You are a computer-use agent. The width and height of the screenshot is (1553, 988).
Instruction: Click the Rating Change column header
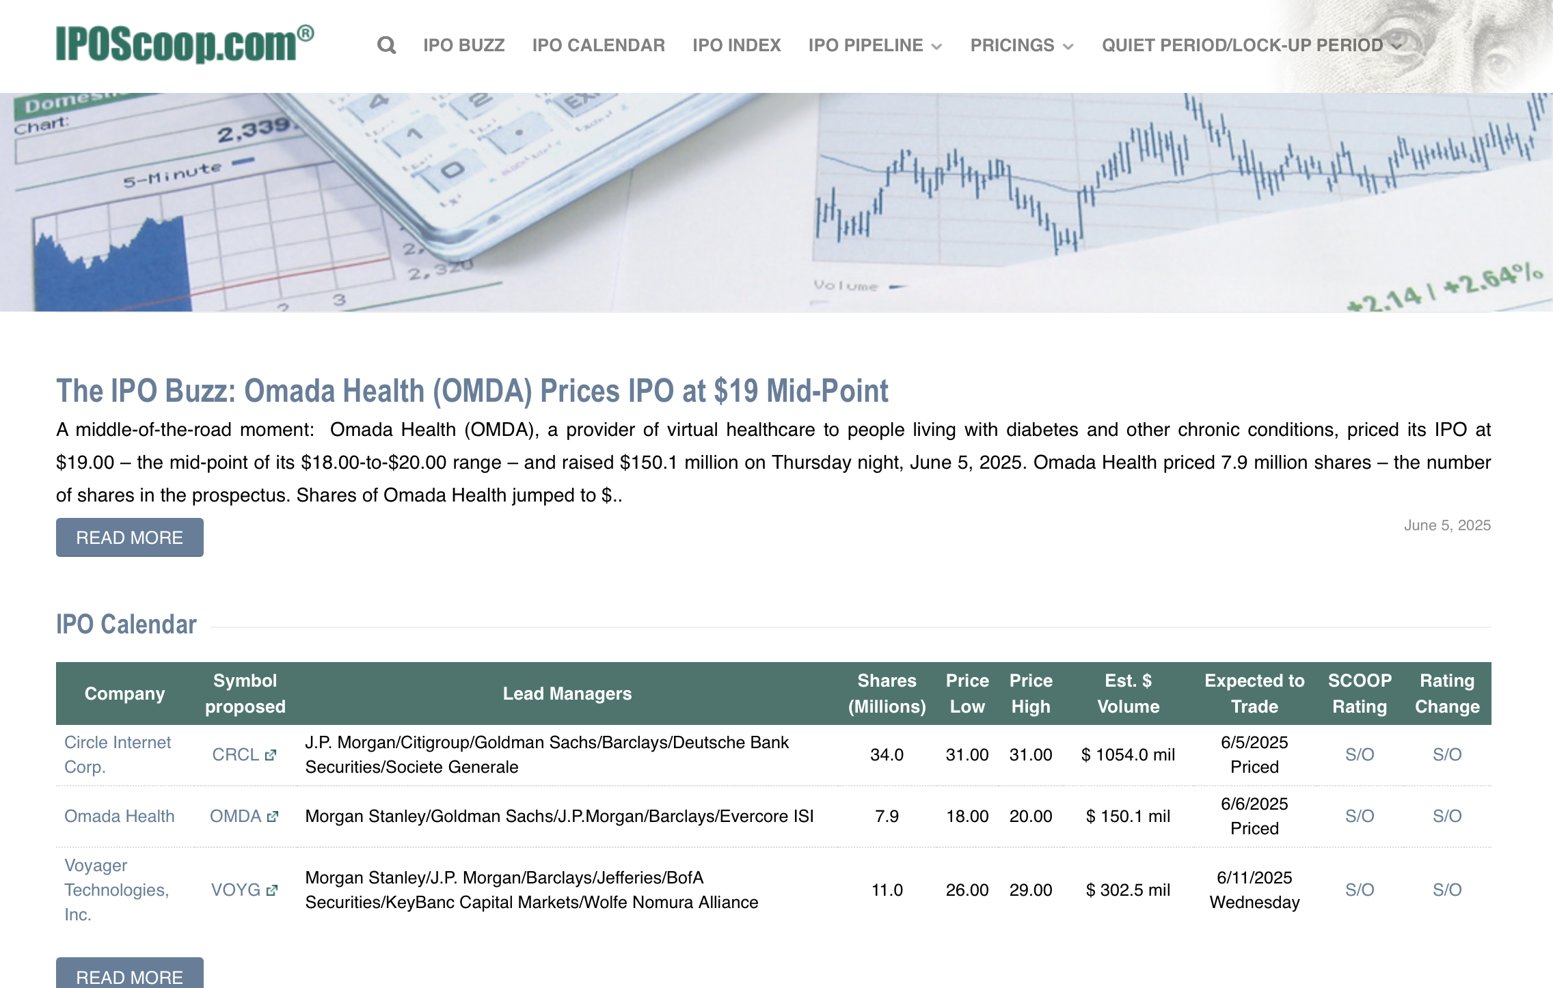pos(1447,694)
